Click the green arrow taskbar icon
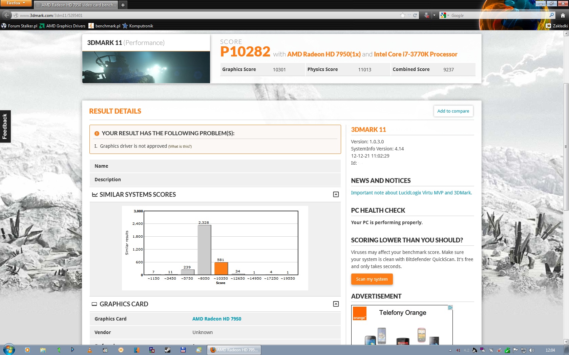The image size is (569, 355). [59, 350]
